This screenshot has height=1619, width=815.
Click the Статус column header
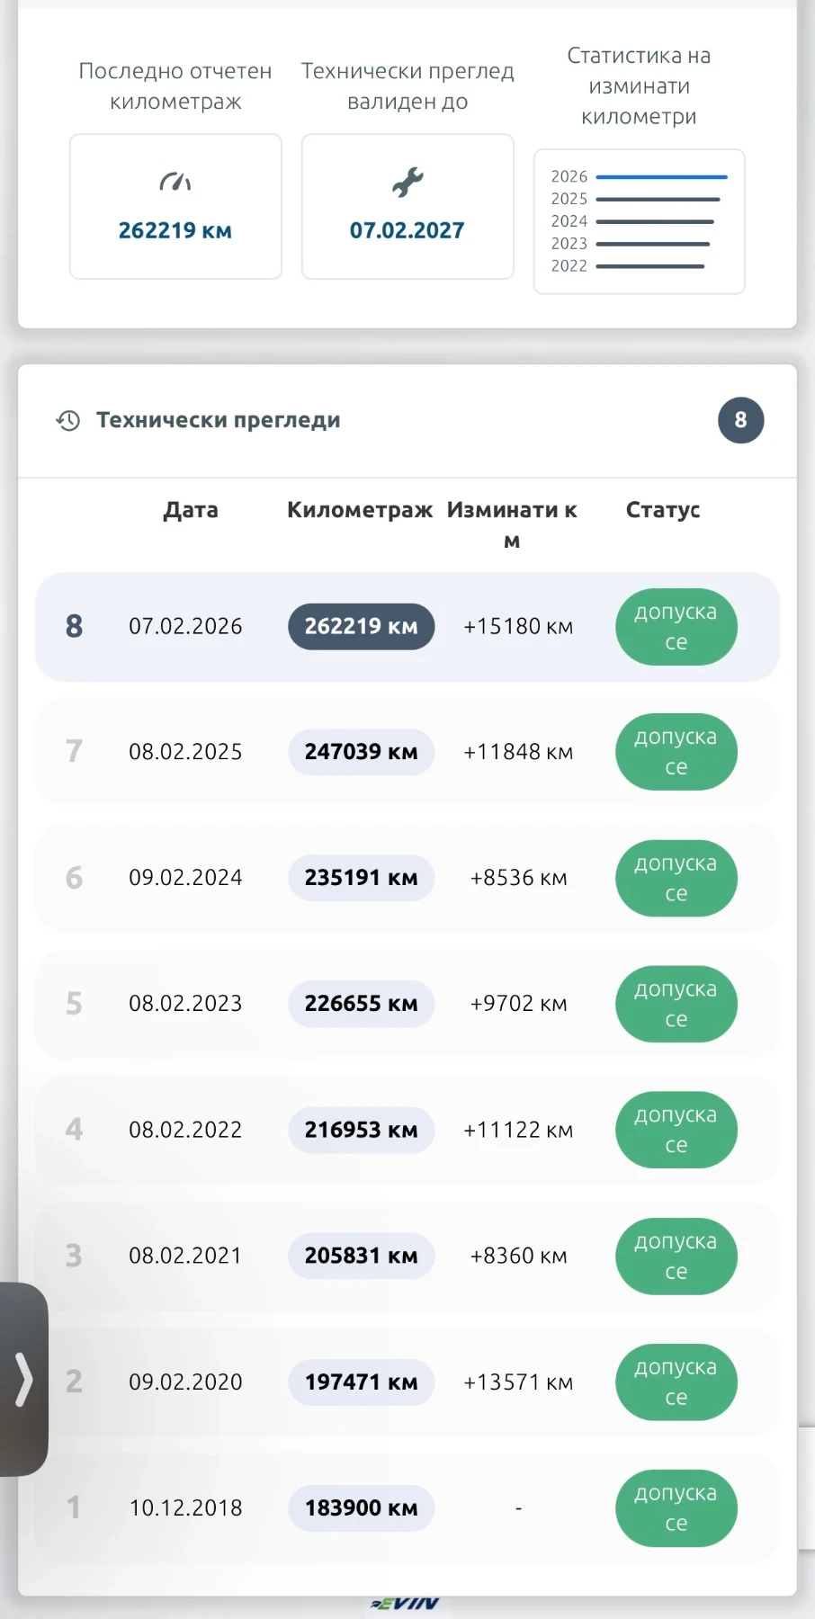pyautogui.click(x=663, y=510)
